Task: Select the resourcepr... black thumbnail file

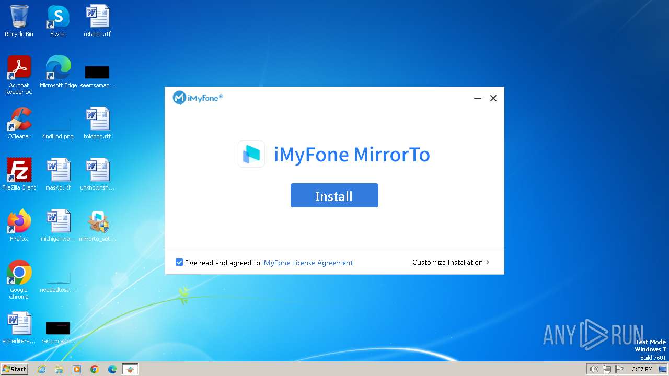Action: pyautogui.click(x=58, y=332)
